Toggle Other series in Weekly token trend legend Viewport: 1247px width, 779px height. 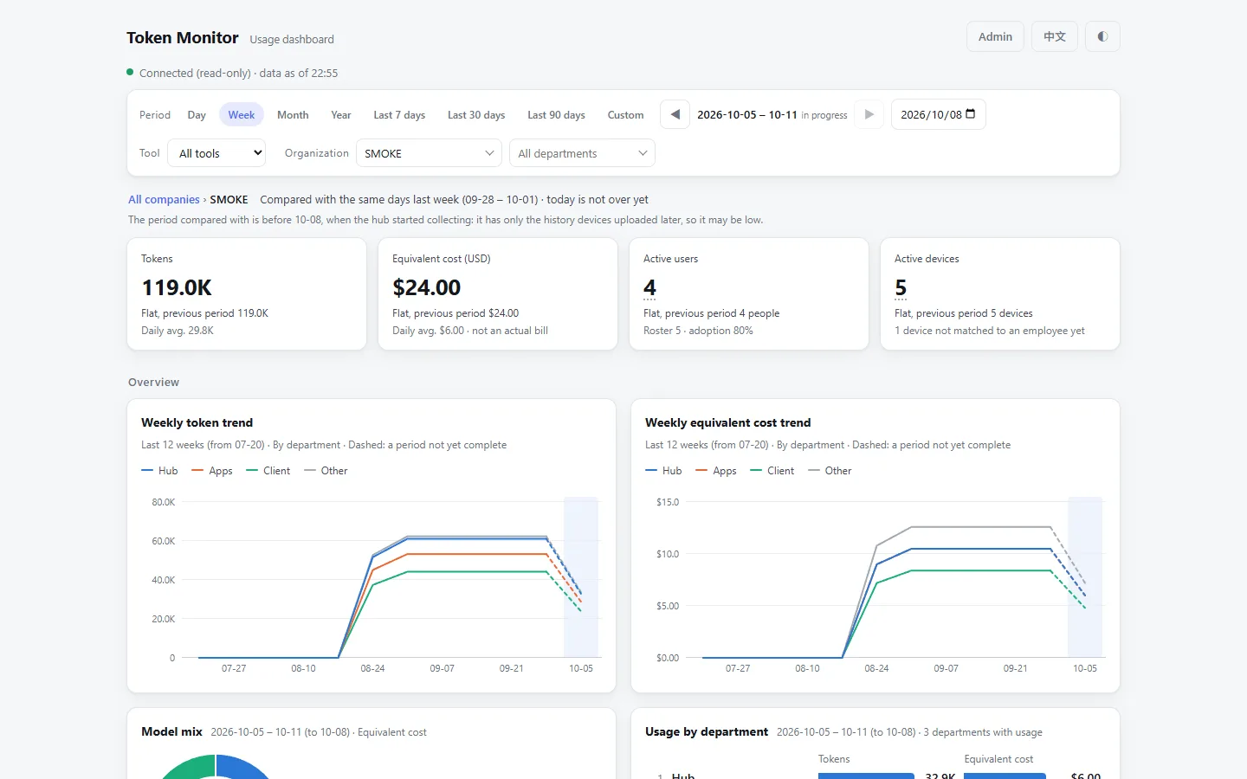[x=326, y=471]
